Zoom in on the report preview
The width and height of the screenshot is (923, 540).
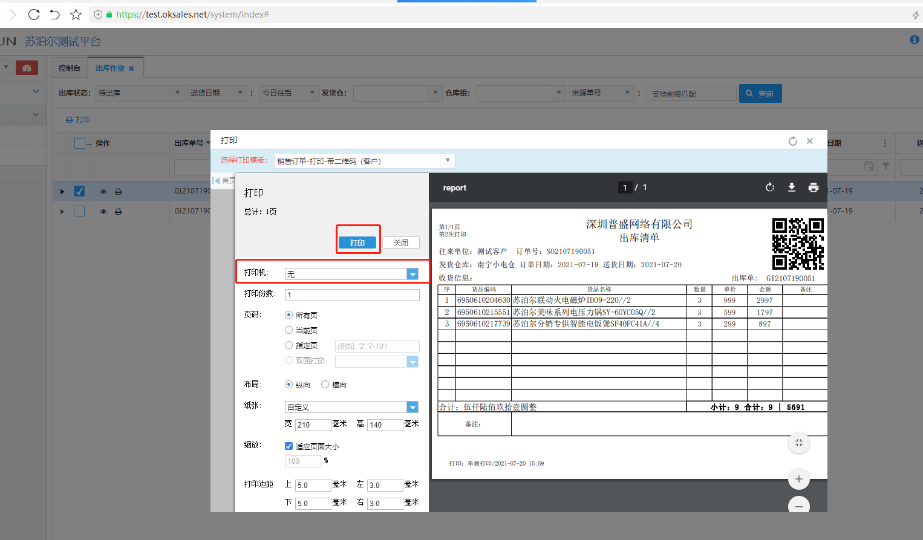pos(798,479)
